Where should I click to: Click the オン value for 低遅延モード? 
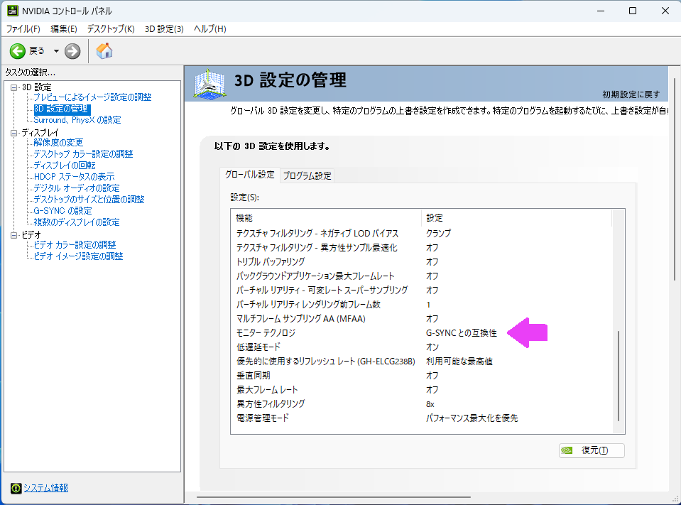pyautogui.click(x=432, y=347)
